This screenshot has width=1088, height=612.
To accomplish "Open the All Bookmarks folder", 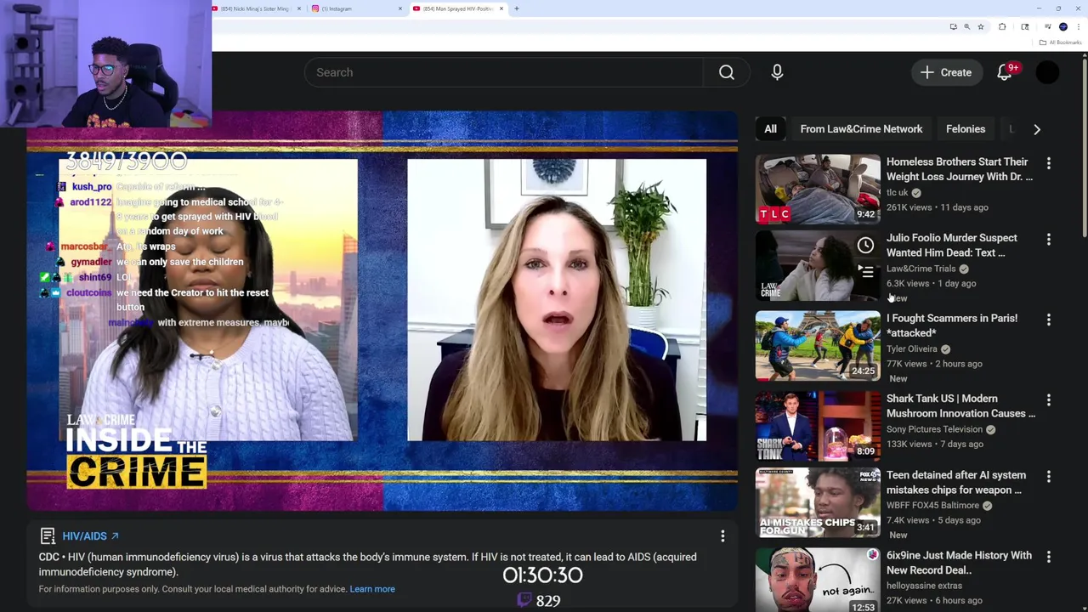I will click(x=1060, y=42).
